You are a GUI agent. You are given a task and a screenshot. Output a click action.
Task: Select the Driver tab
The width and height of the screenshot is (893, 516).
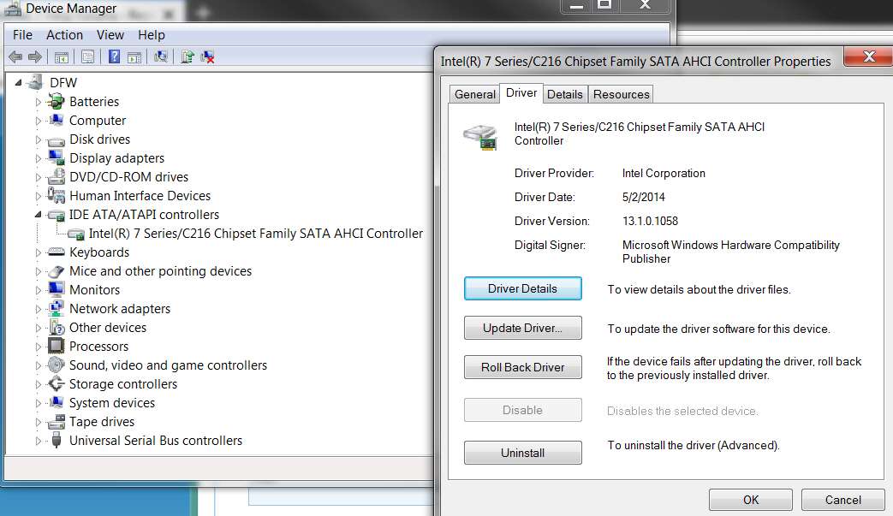[521, 92]
